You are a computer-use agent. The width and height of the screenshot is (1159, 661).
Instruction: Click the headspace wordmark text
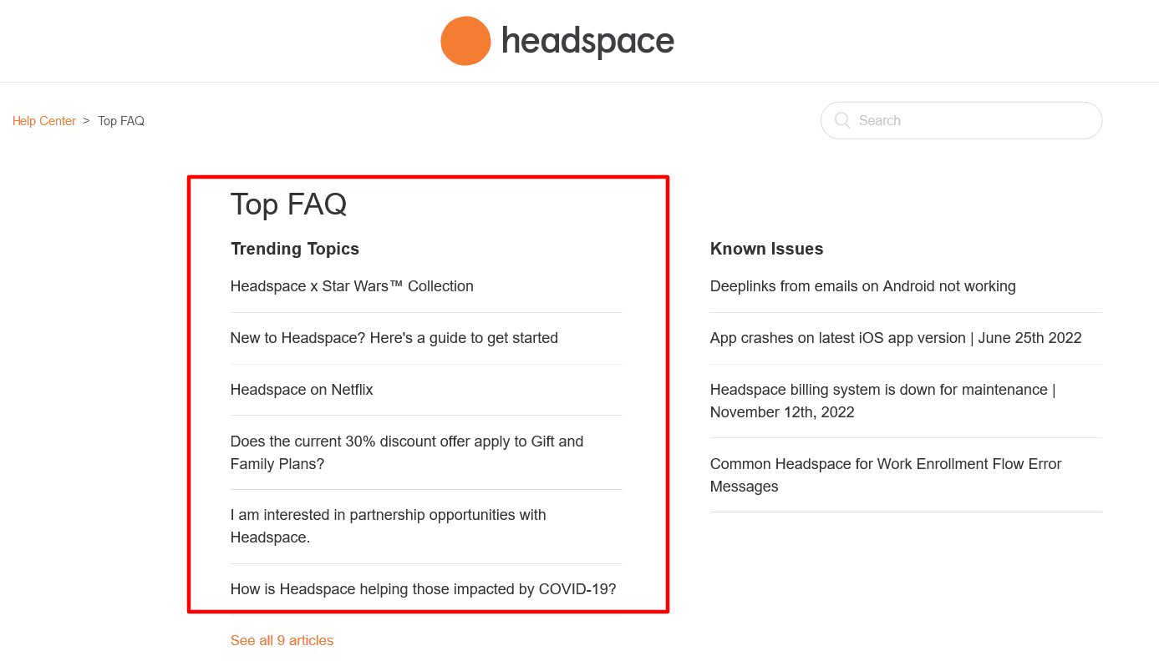pyautogui.click(x=587, y=41)
